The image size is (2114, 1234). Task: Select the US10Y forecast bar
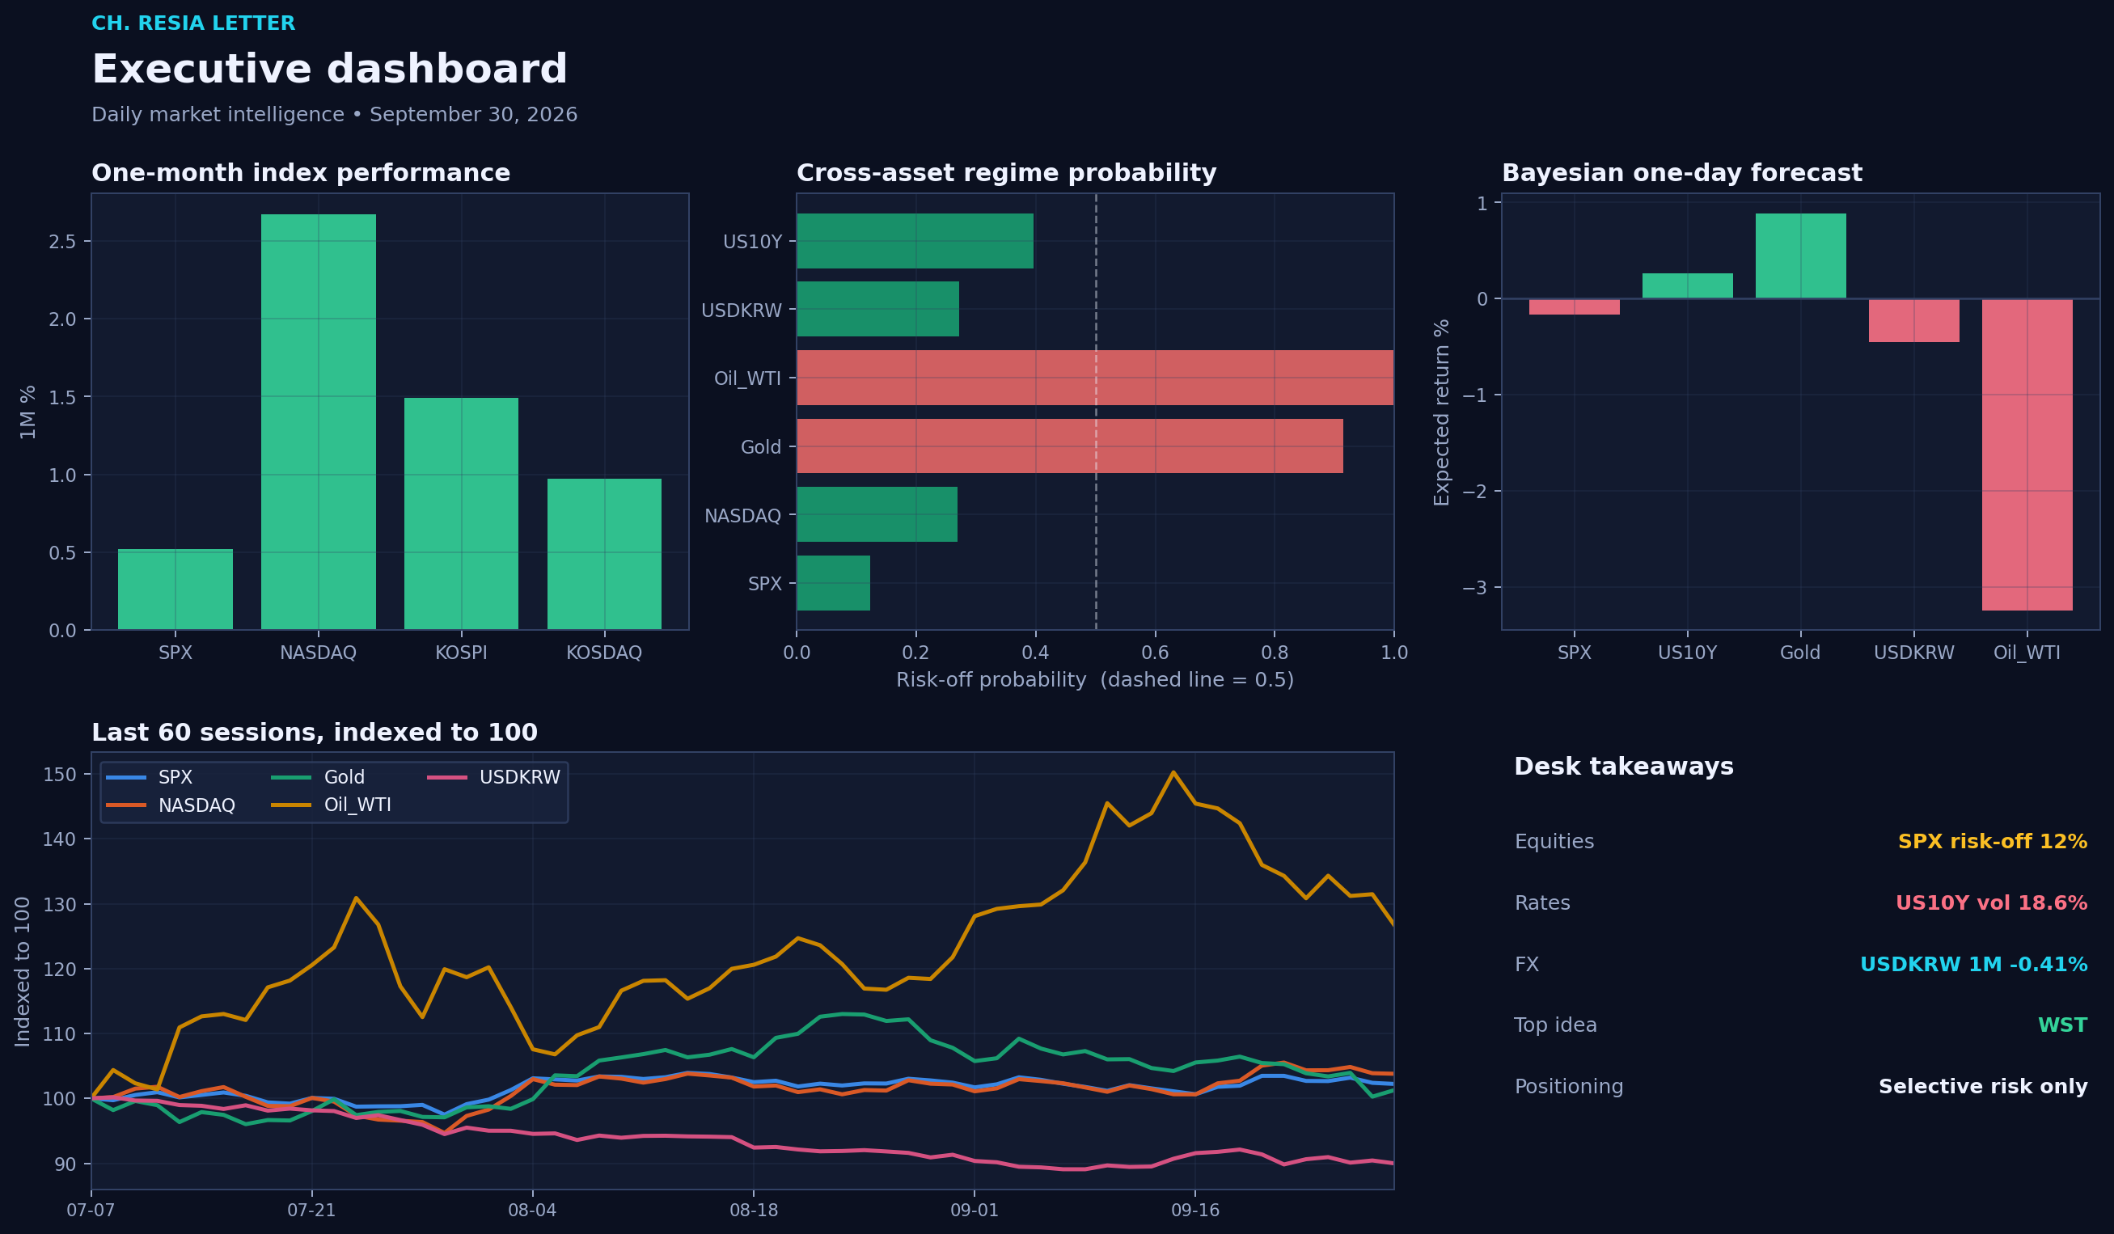[1687, 285]
